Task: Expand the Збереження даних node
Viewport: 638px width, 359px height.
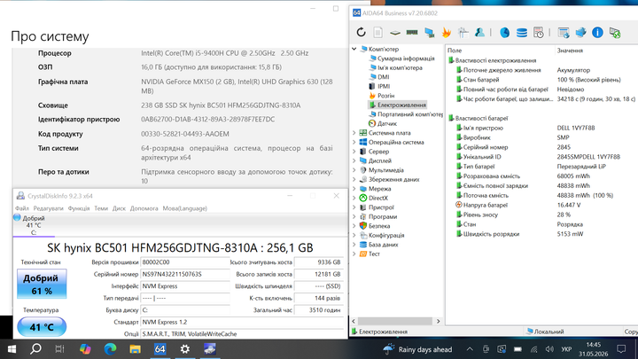Action: (354, 179)
